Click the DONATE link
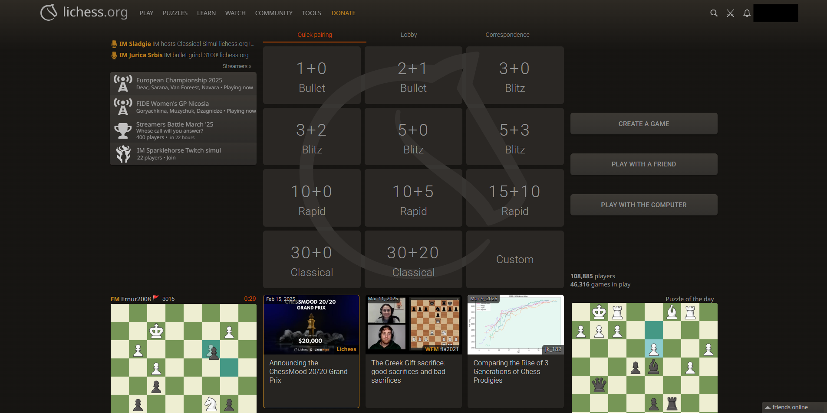 (343, 13)
